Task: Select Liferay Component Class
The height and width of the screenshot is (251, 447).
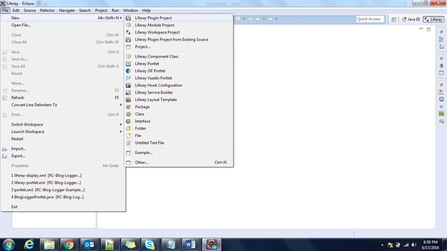Action: click(x=178, y=57)
